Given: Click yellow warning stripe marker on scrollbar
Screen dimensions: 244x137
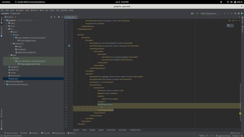Looking at the screenshot, I should pyautogui.click(x=240, y=113).
